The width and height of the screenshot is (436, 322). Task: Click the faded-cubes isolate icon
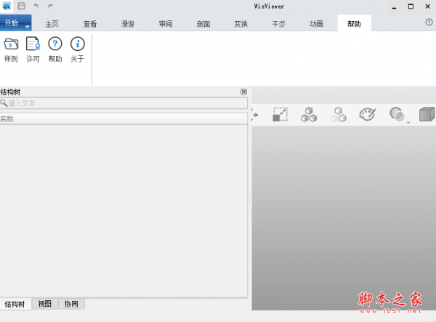(339, 115)
